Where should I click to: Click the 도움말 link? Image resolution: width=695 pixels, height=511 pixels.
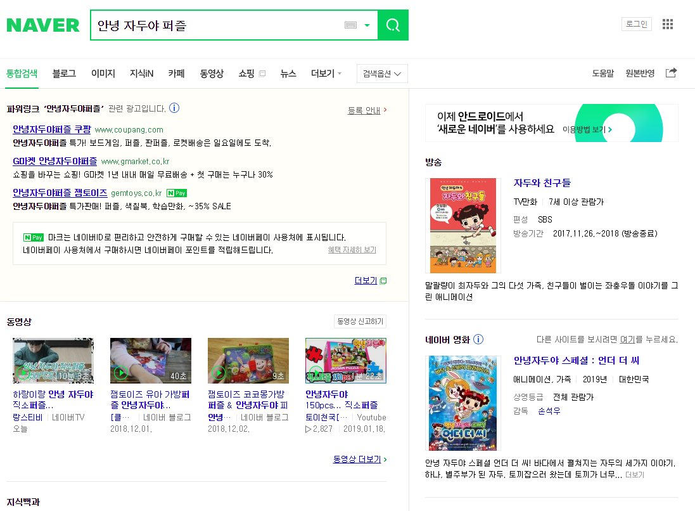click(x=603, y=73)
